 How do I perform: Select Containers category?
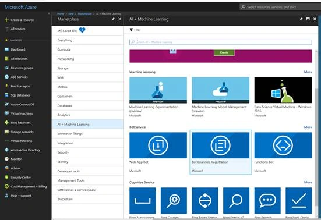[87, 96]
